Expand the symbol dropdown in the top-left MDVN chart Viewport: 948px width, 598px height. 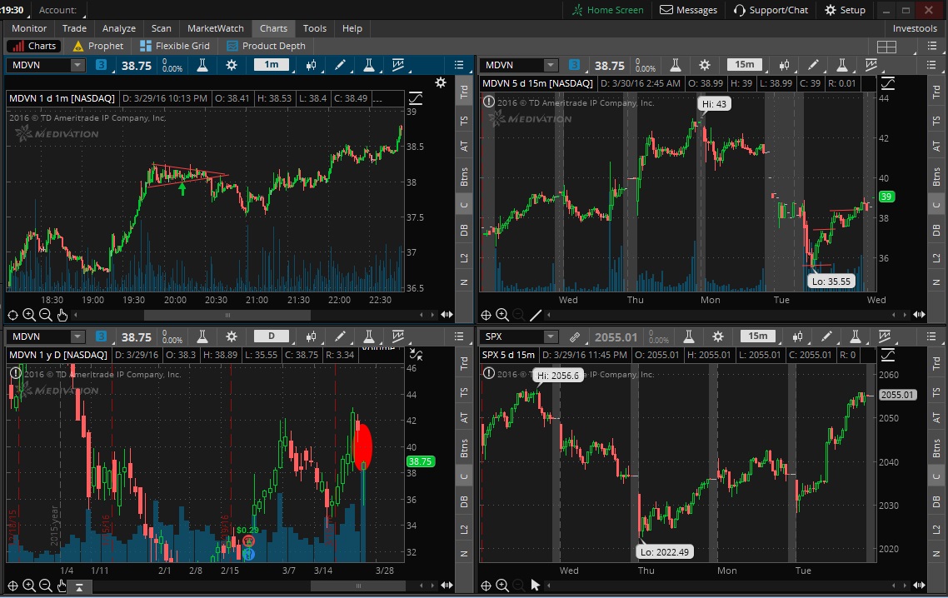(77, 65)
